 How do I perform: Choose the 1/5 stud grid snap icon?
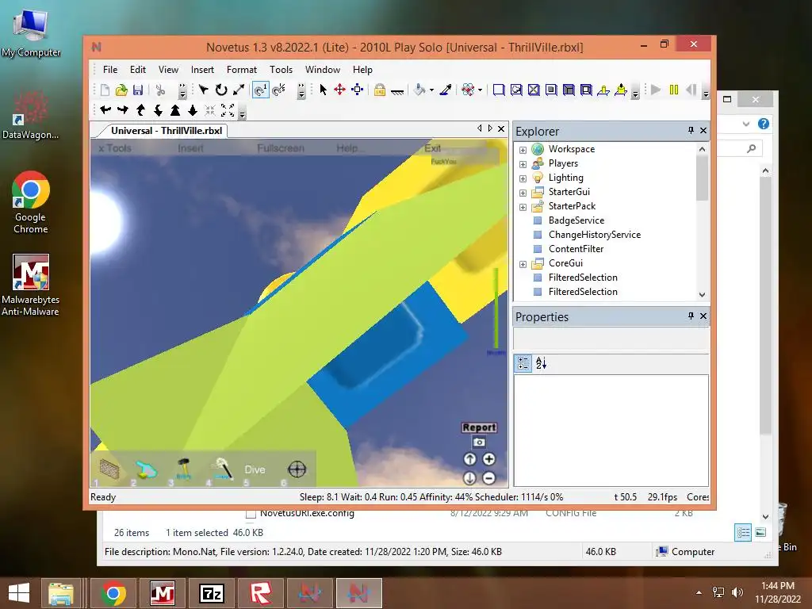coord(278,90)
